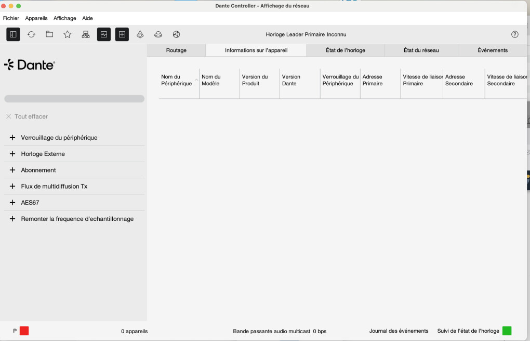Click the folder icon in the toolbar
This screenshot has height=341, width=530.
[49, 34]
